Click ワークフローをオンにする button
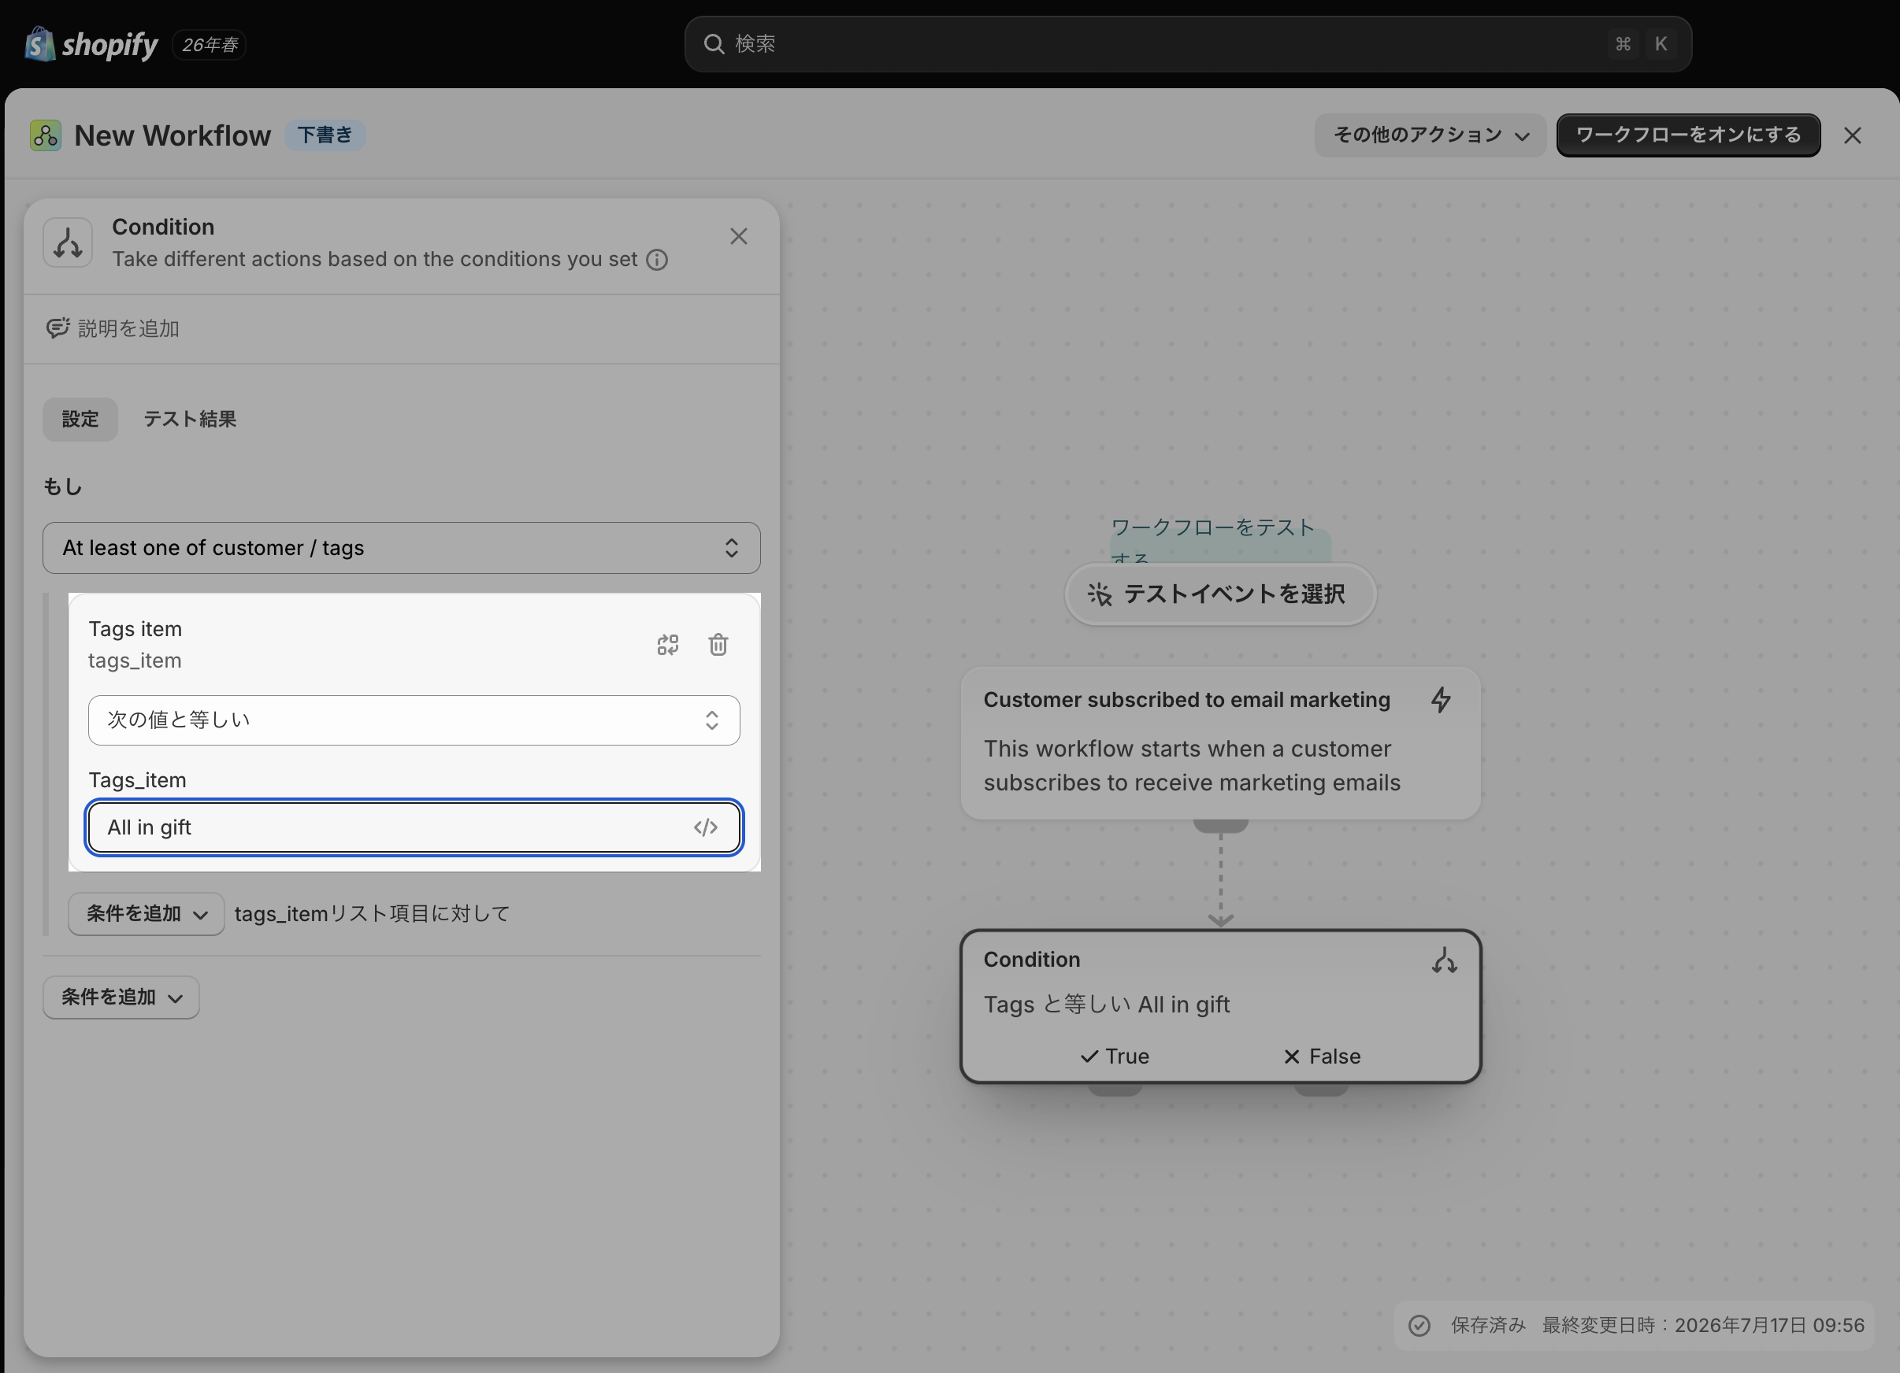This screenshot has height=1373, width=1900. pyautogui.click(x=1688, y=135)
